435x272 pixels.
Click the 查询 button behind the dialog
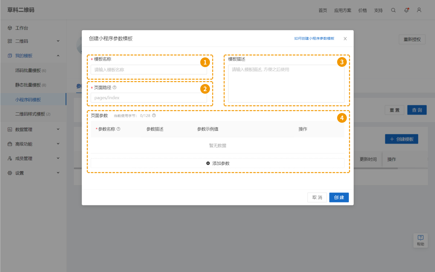click(417, 110)
